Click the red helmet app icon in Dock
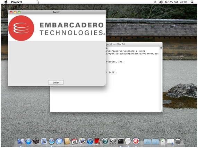198x148 pixels. pos(136,141)
